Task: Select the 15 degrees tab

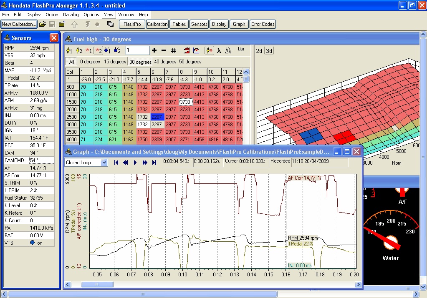Action: coord(115,62)
